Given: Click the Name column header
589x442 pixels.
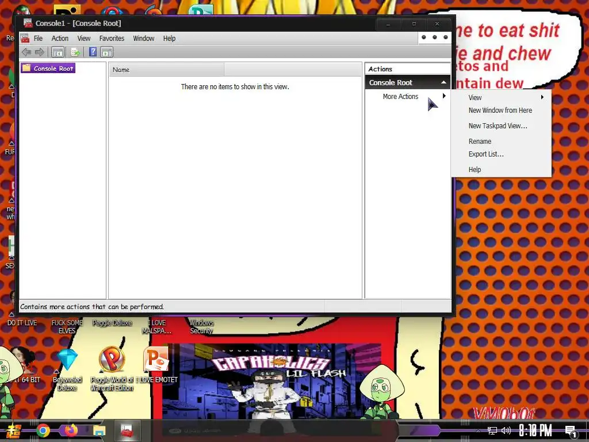Looking at the screenshot, I should (x=166, y=70).
